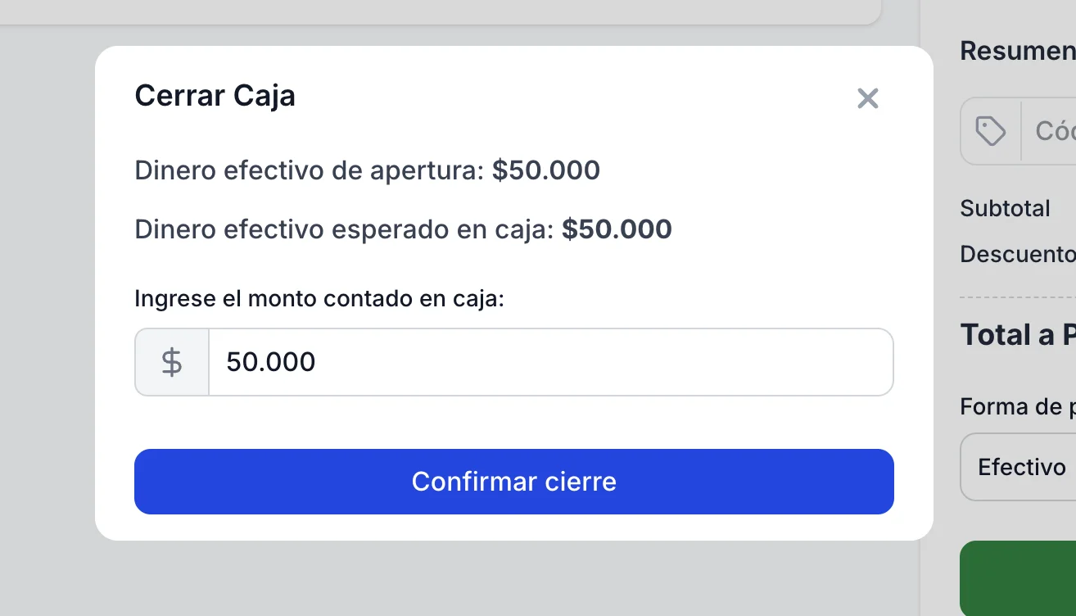Close the Cerrar Caja dialog
Screen dimensions: 1076x616
867,99
